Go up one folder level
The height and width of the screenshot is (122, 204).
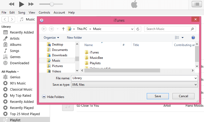tap(63, 29)
